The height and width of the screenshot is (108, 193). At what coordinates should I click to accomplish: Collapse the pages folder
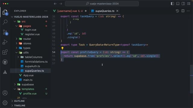pos(17,26)
